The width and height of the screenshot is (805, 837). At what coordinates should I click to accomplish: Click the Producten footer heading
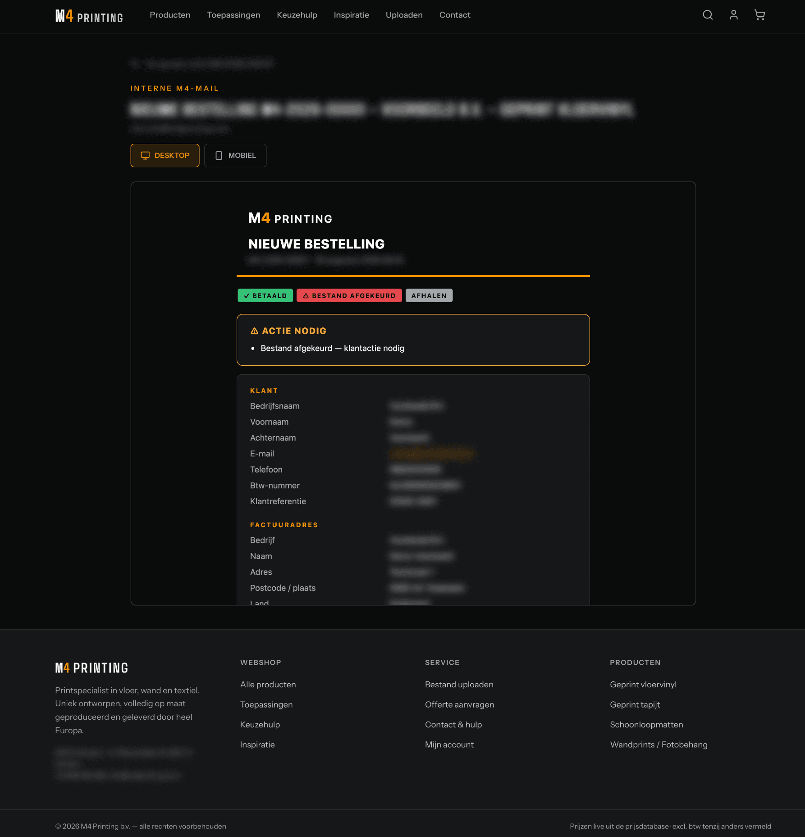(x=635, y=662)
